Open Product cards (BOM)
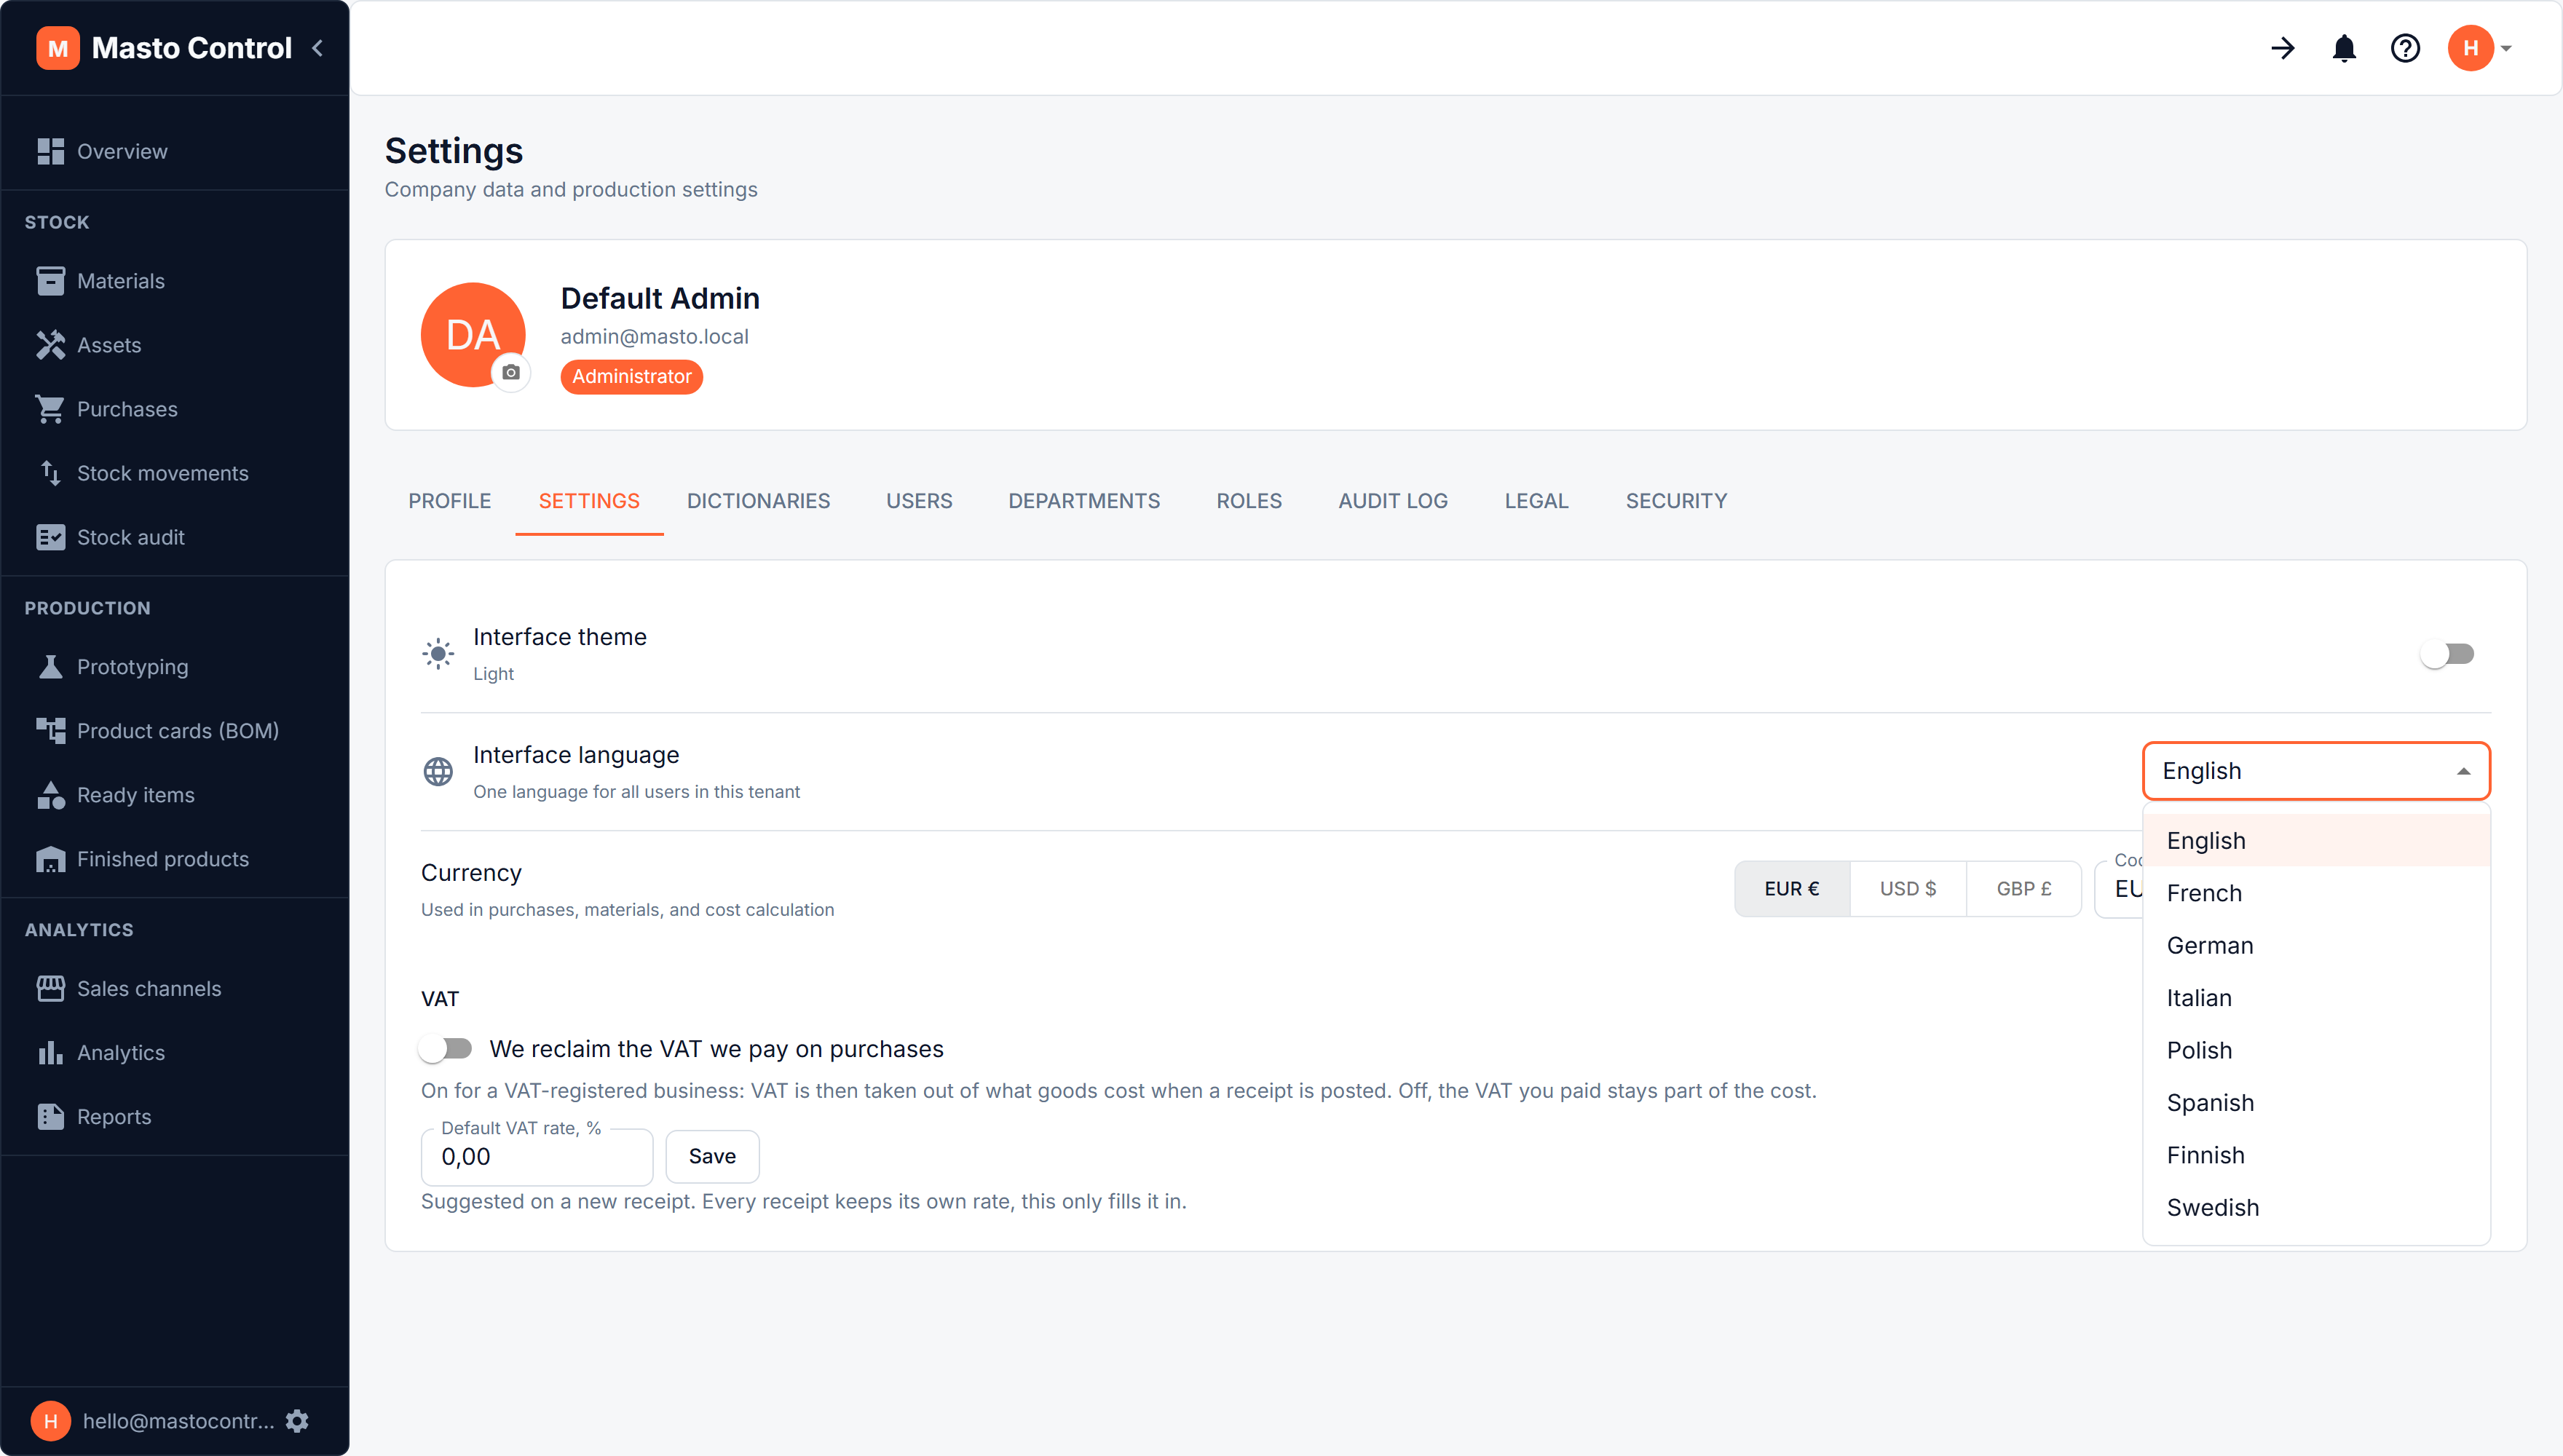 175,731
